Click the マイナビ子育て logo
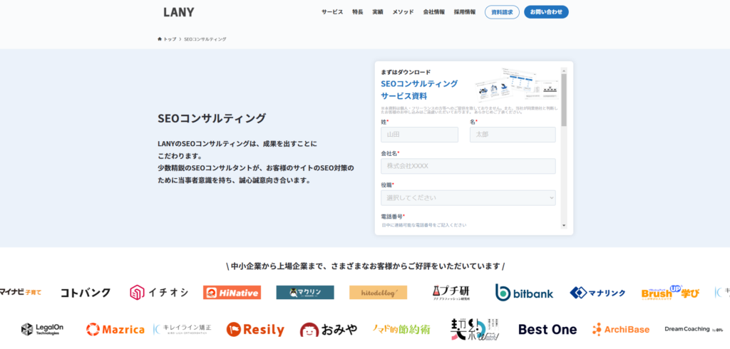This screenshot has height=349, width=730. pos(21,292)
